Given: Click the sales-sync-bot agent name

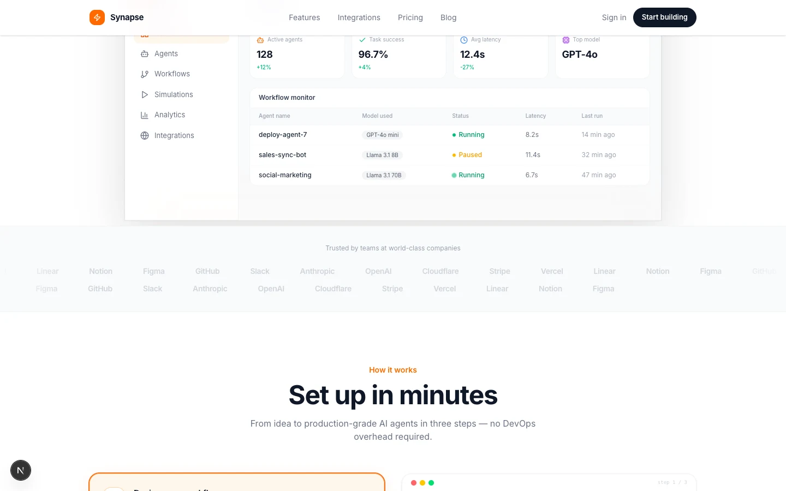Looking at the screenshot, I should tap(283, 155).
